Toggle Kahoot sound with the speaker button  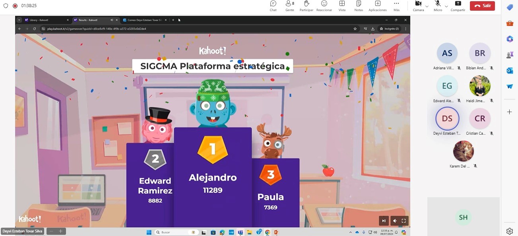394,221
